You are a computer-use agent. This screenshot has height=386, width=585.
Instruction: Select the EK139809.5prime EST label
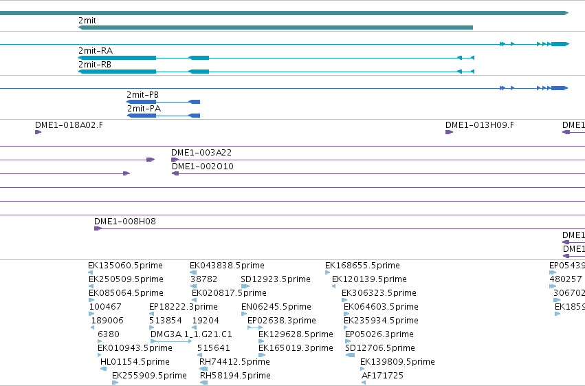click(x=398, y=362)
